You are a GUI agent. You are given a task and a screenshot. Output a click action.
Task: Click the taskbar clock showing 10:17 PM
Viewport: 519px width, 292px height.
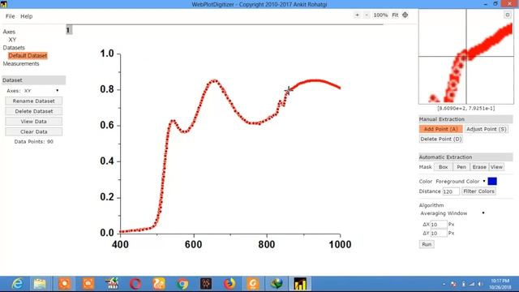(500, 284)
